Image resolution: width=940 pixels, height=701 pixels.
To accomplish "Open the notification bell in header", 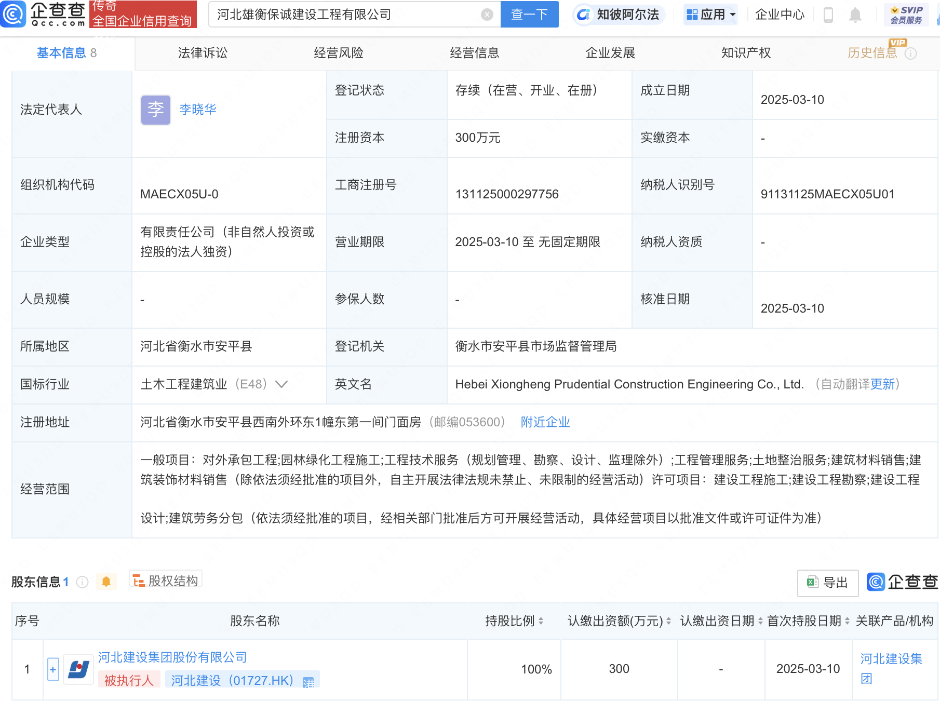I will (x=855, y=15).
